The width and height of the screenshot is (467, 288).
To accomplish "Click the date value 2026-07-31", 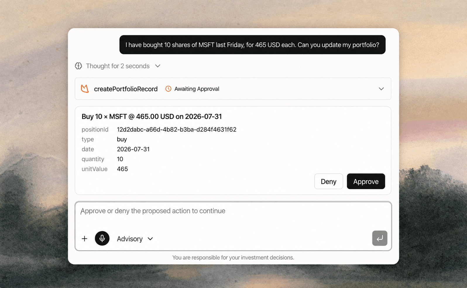I will click(x=133, y=149).
